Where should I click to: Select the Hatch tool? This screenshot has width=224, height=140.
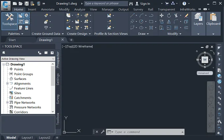click(151, 27)
